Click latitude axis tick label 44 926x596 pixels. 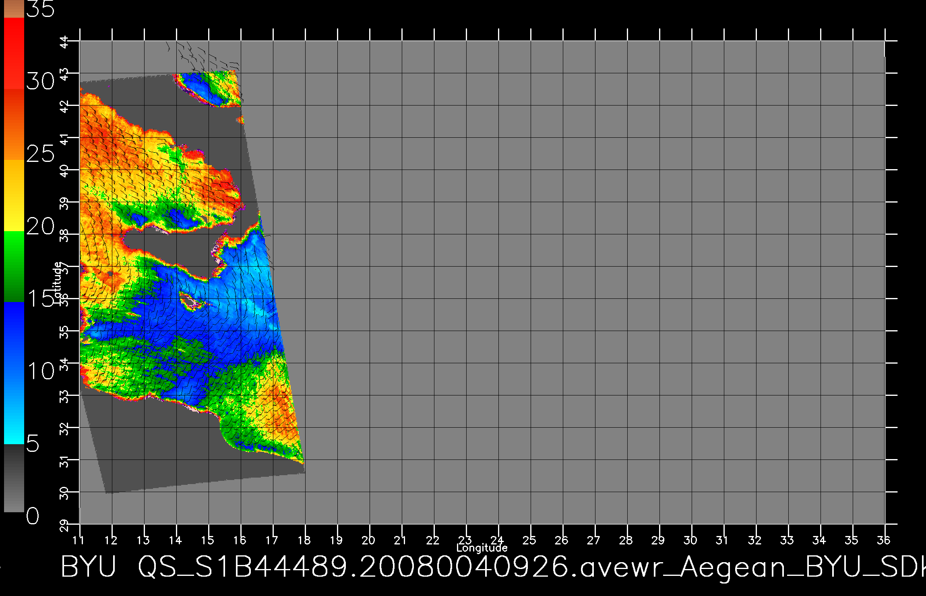click(64, 42)
